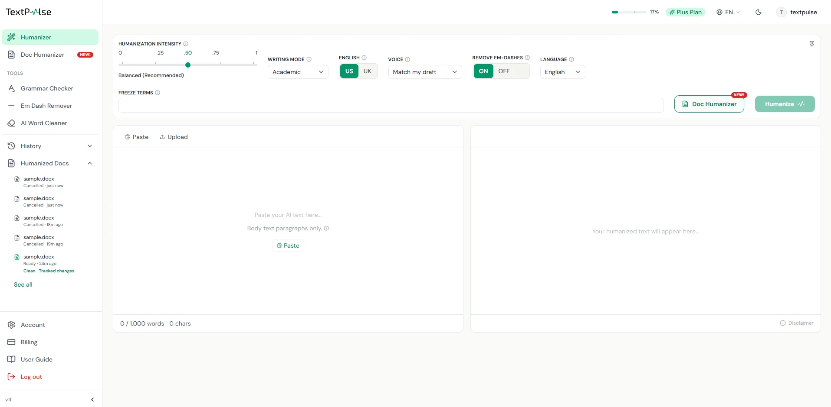Open Doc Humanizer from the sidebar

coord(50,55)
